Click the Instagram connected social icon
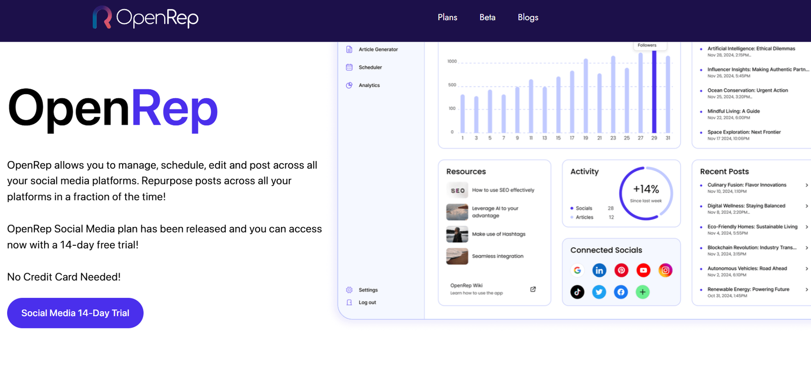The height and width of the screenshot is (376, 811). (x=666, y=271)
